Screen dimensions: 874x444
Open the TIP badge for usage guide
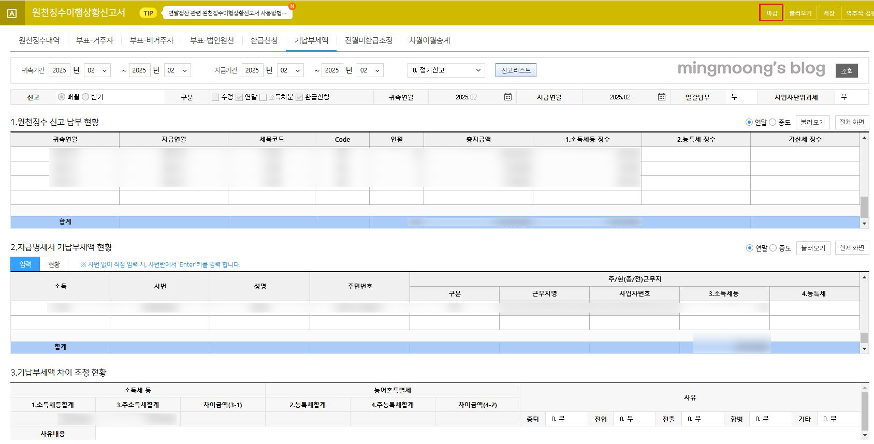pyautogui.click(x=148, y=13)
